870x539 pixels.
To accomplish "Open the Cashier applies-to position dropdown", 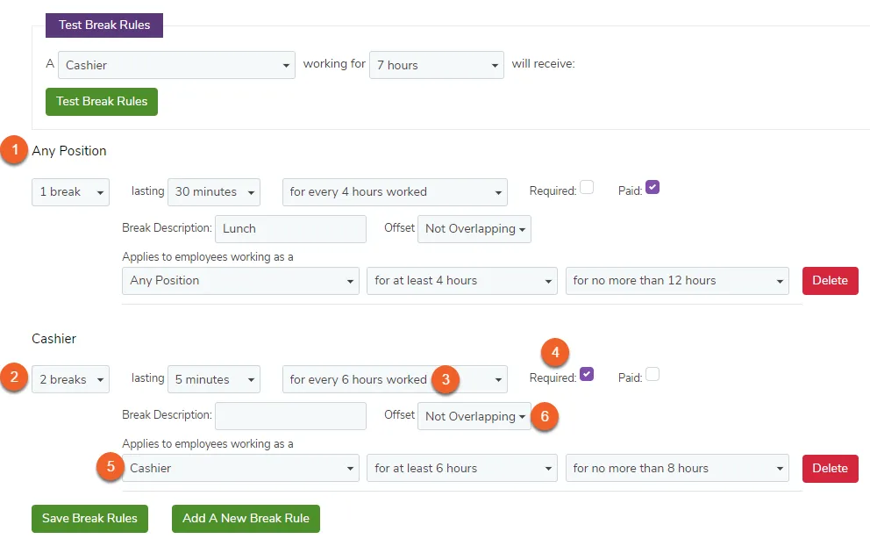I will pos(240,468).
